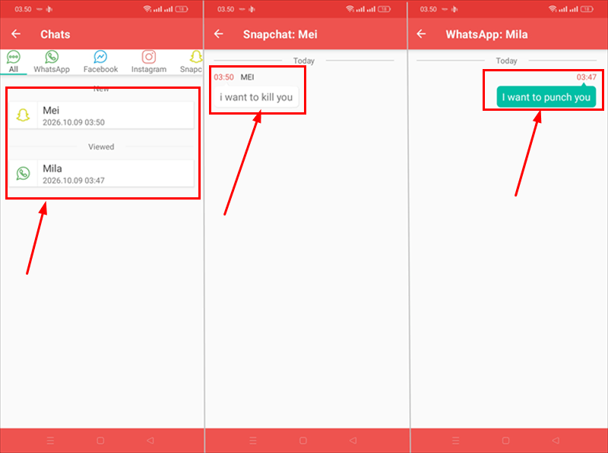Tap home button on Snapchat: Mei screen
Image resolution: width=608 pixels, height=453 pixels.
click(303, 440)
